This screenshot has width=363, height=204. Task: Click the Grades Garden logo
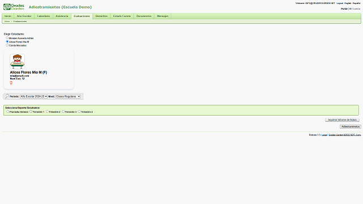click(x=14, y=7)
